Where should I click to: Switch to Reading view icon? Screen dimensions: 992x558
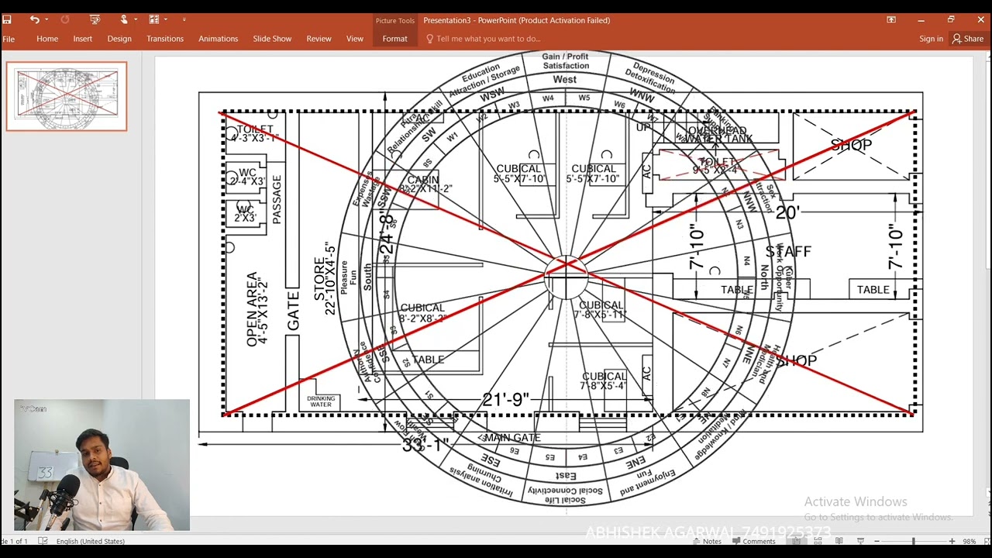[x=839, y=541]
